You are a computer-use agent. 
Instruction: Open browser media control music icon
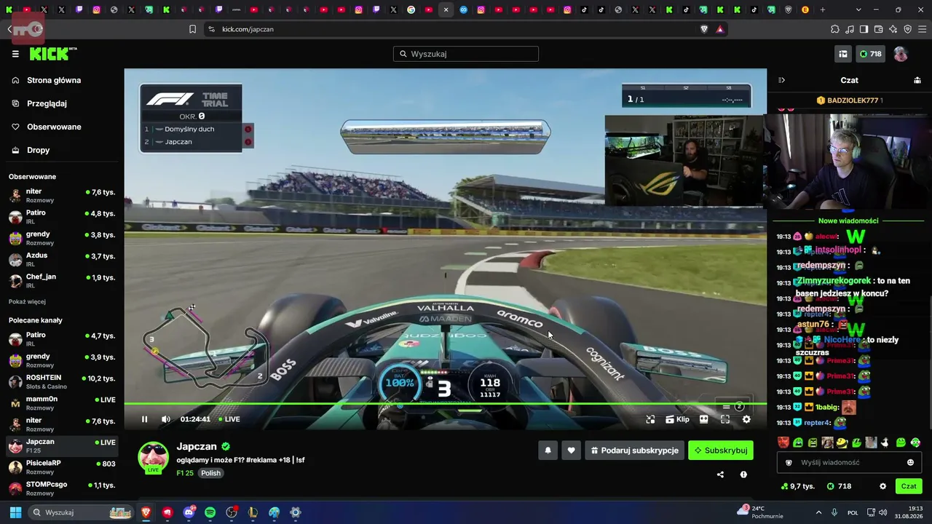(849, 29)
